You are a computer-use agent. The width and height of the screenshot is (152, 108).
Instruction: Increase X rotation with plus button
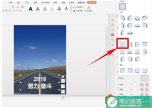[x=137, y=85]
